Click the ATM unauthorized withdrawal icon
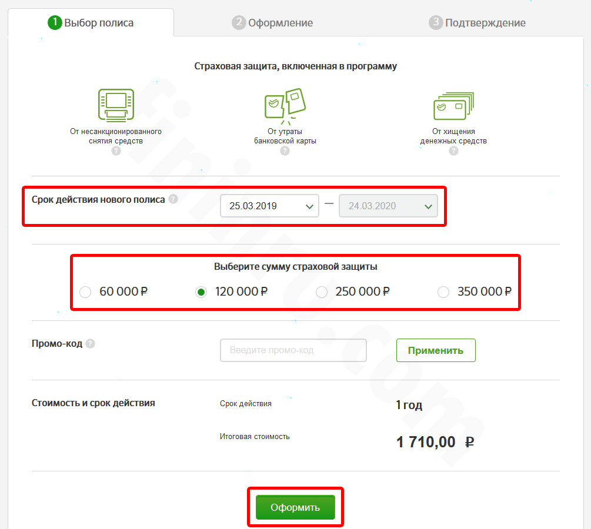The image size is (591, 529). click(x=115, y=105)
